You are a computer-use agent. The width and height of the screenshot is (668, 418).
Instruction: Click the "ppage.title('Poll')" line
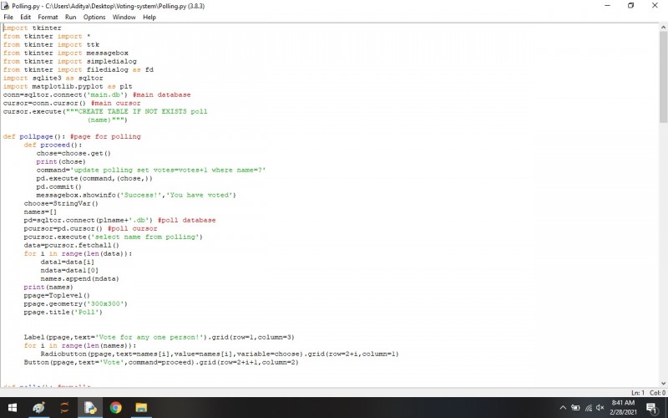[x=63, y=312]
